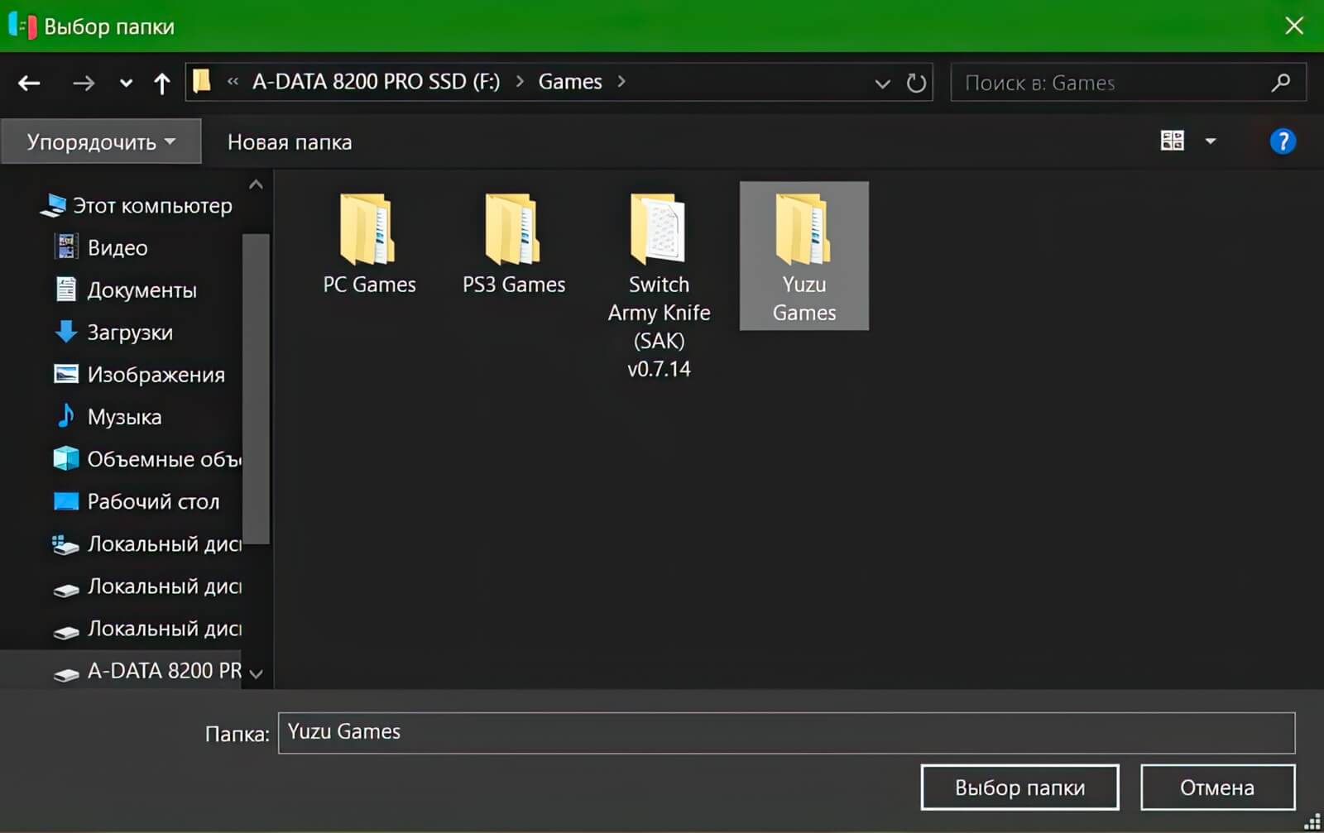The image size is (1324, 833).
Task: Close the Выбор папки dialog
Action: point(1294,26)
